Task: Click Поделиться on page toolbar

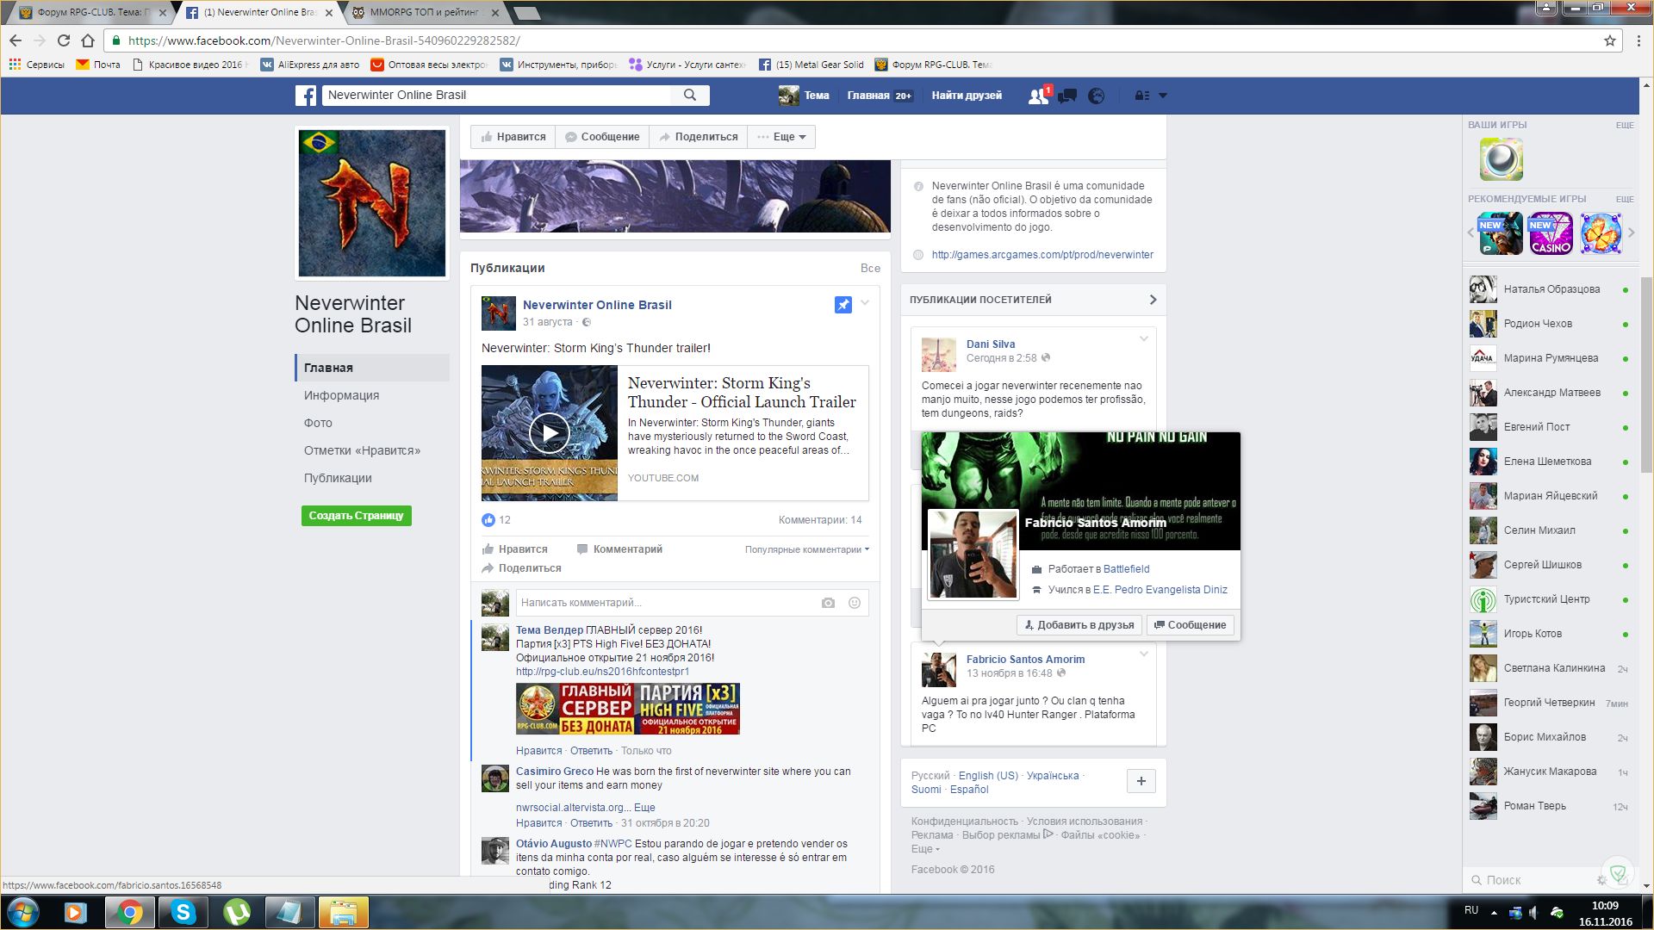Action: pos(699,137)
